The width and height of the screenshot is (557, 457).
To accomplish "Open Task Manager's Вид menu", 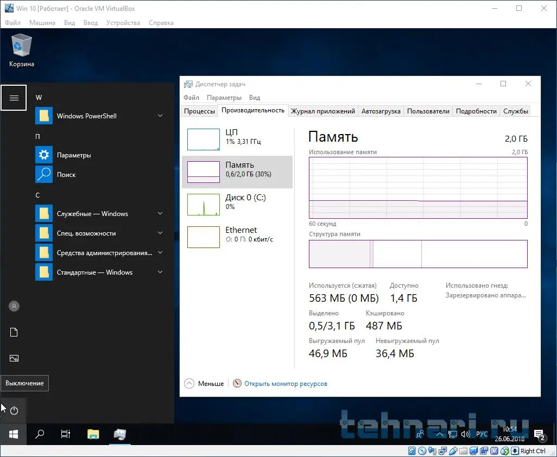I will point(255,98).
